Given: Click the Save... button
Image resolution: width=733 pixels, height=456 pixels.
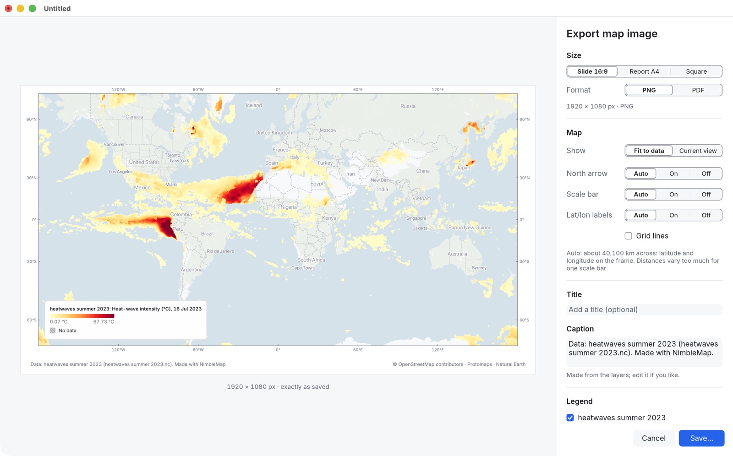Looking at the screenshot, I should point(701,438).
